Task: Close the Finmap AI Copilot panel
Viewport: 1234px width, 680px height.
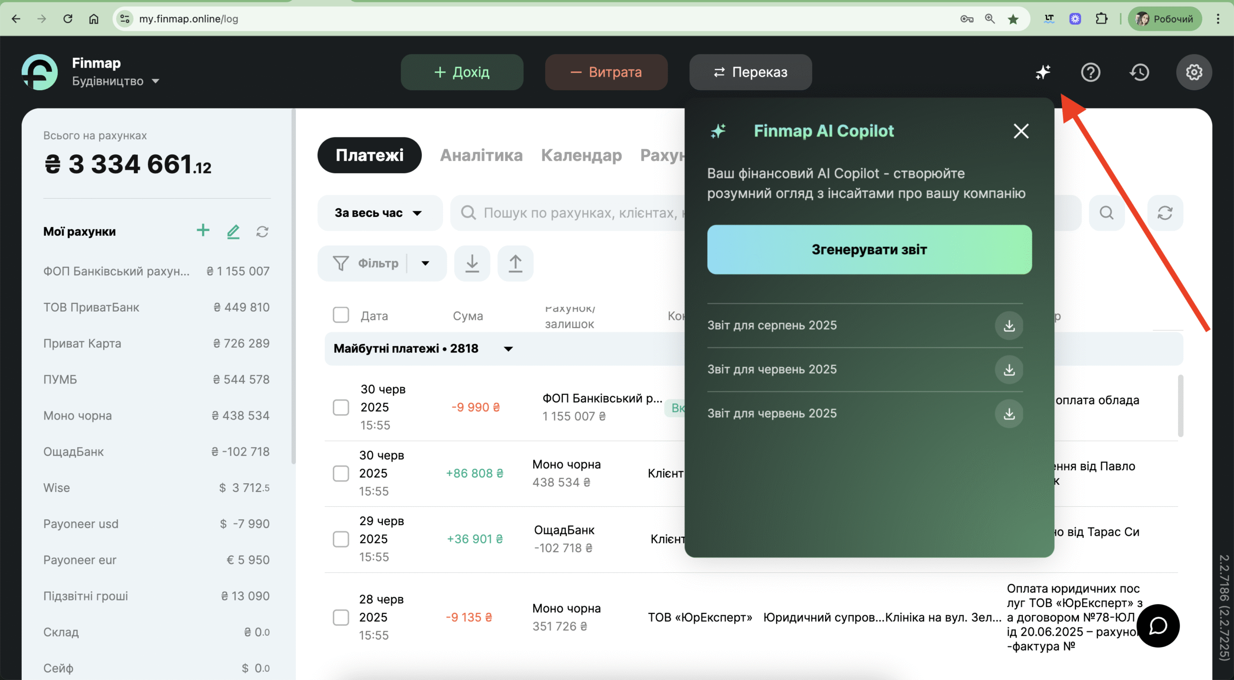Action: coord(1021,131)
